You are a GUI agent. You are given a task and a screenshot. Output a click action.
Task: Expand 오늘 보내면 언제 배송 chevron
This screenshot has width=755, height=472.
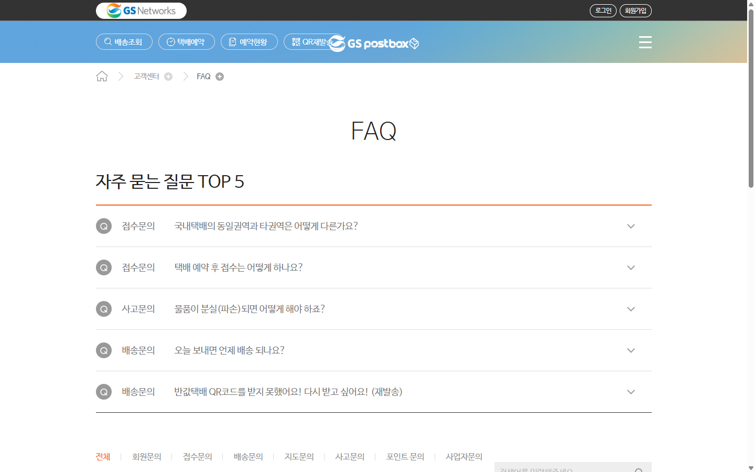[631, 350]
